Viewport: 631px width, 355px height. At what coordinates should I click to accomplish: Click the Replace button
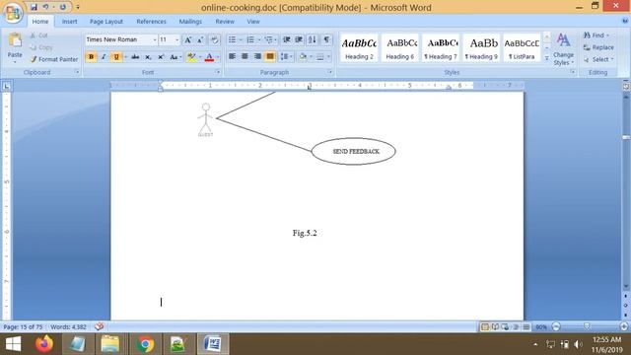598,47
